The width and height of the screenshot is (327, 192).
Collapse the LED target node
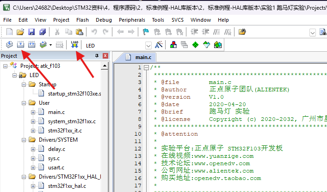pos(14,75)
